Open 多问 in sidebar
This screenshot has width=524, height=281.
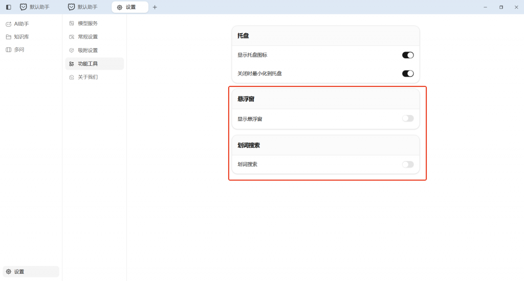coord(31,50)
